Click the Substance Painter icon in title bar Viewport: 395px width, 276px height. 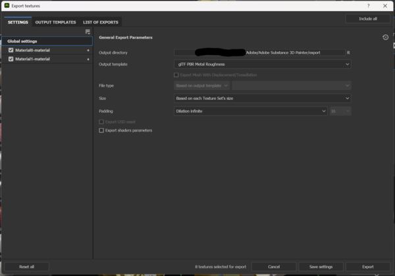click(7, 5)
